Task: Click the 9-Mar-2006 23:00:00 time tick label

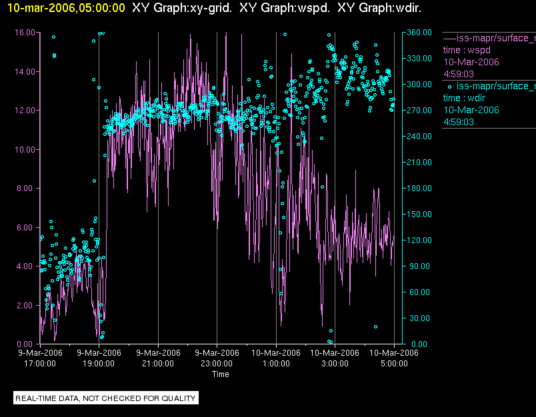Action: [x=217, y=358]
